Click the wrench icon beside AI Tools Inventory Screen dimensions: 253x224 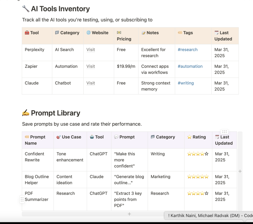click(x=25, y=9)
